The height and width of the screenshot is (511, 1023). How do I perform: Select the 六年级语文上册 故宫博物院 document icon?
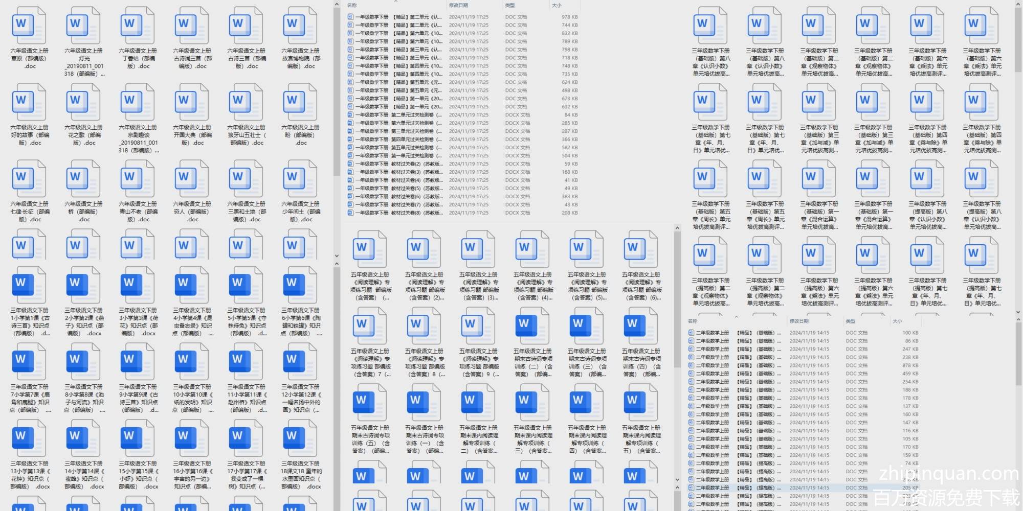coord(300,26)
